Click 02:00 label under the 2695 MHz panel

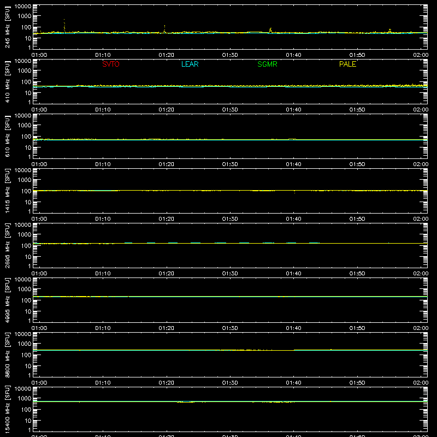[x=421, y=274]
